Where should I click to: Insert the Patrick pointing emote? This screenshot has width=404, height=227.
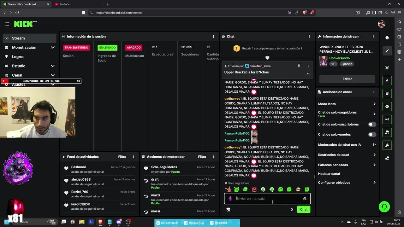coord(228,189)
